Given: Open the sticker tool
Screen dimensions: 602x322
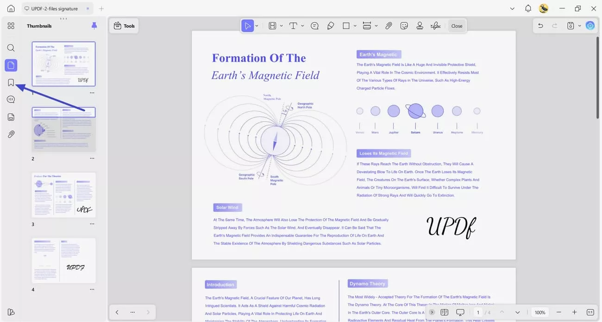Looking at the screenshot, I should tap(404, 26).
